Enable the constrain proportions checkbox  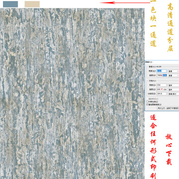(147, 101)
